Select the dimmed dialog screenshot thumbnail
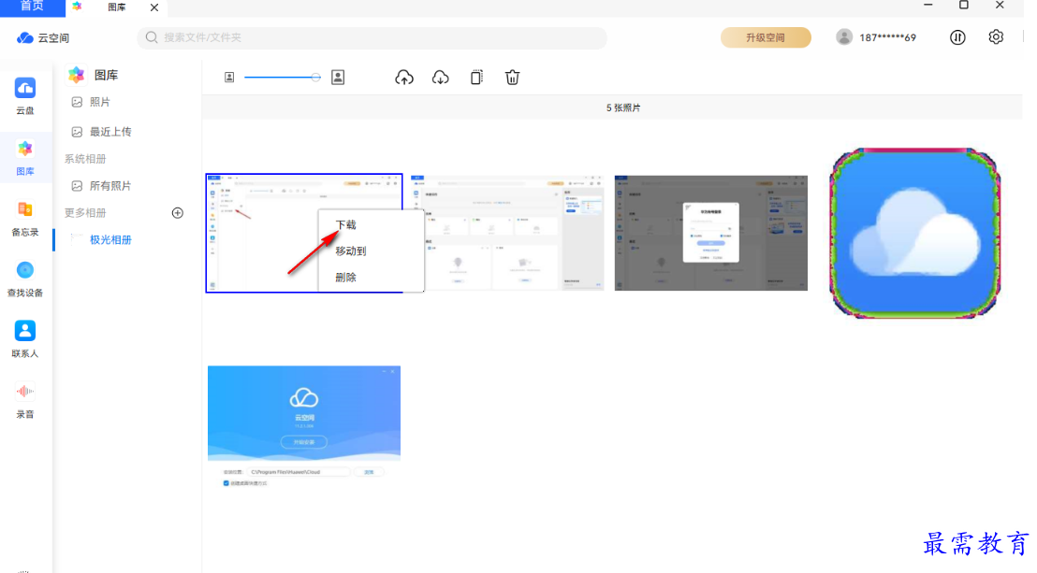Image resolution: width=1037 pixels, height=573 pixels. (x=711, y=233)
